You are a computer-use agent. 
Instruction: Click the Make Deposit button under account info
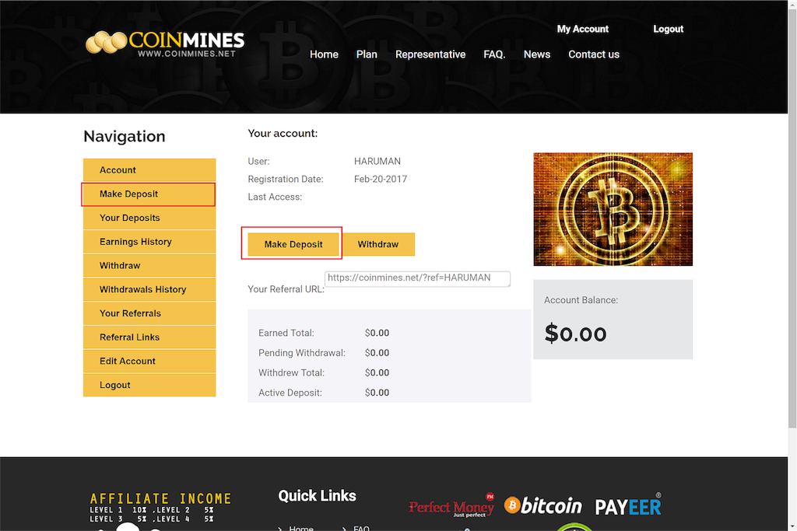point(293,244)
